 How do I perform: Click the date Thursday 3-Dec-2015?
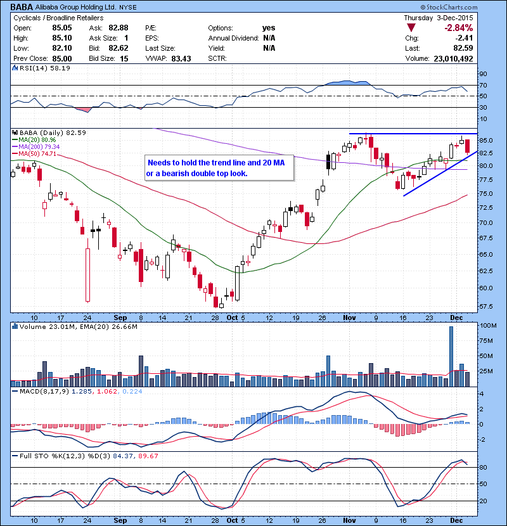point(438,18)
